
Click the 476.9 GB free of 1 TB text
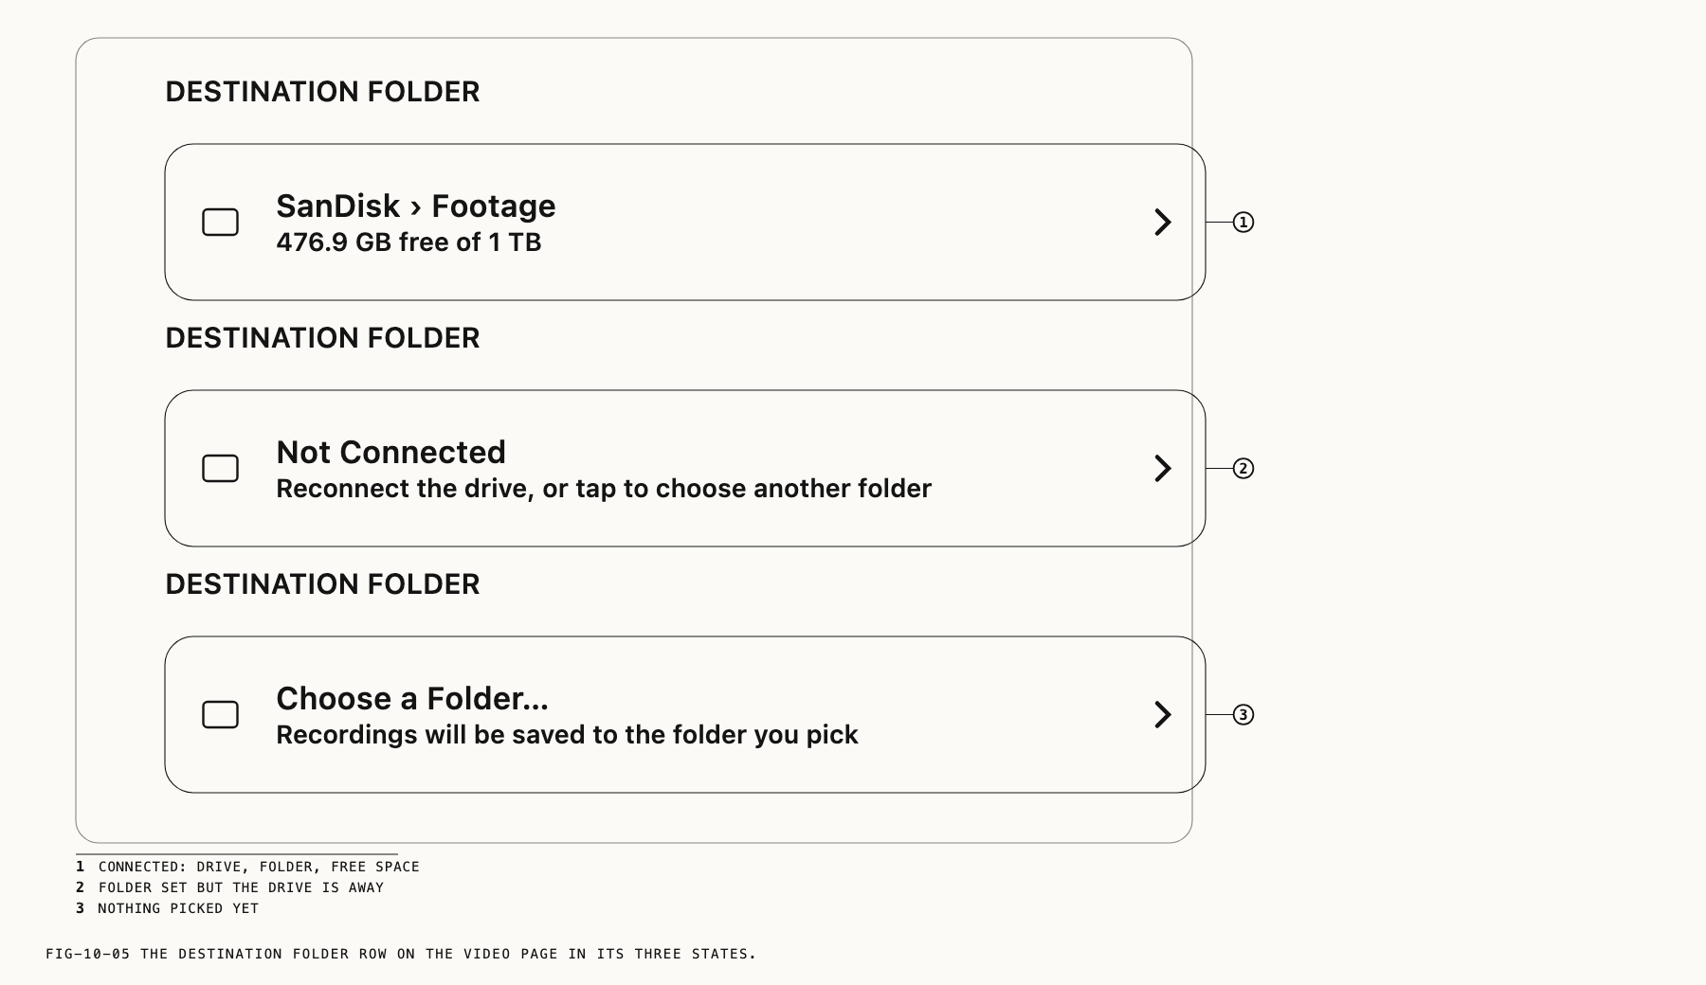click(x=408, y=242)
